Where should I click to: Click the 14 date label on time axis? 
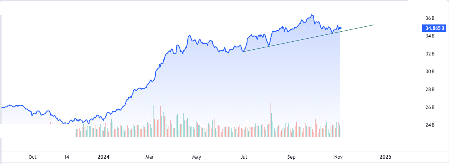click(66, 157)
